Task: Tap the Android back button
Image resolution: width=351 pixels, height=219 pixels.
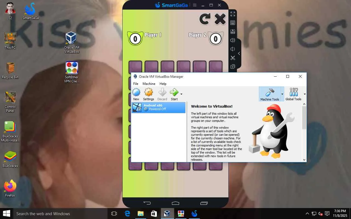Action: point(147,203)
